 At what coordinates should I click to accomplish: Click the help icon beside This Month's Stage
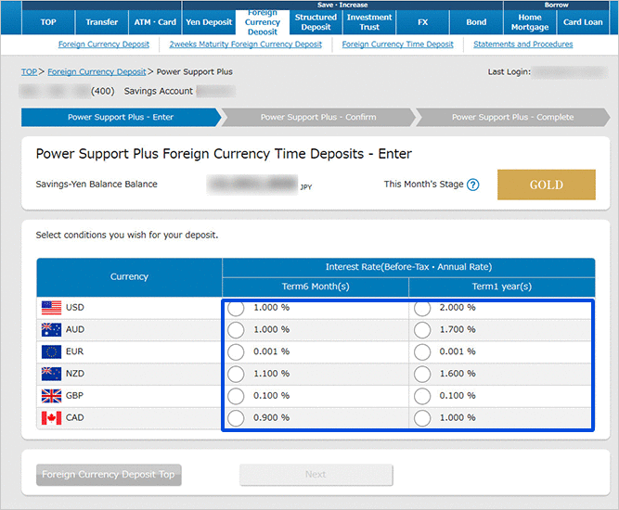(473, 185)
